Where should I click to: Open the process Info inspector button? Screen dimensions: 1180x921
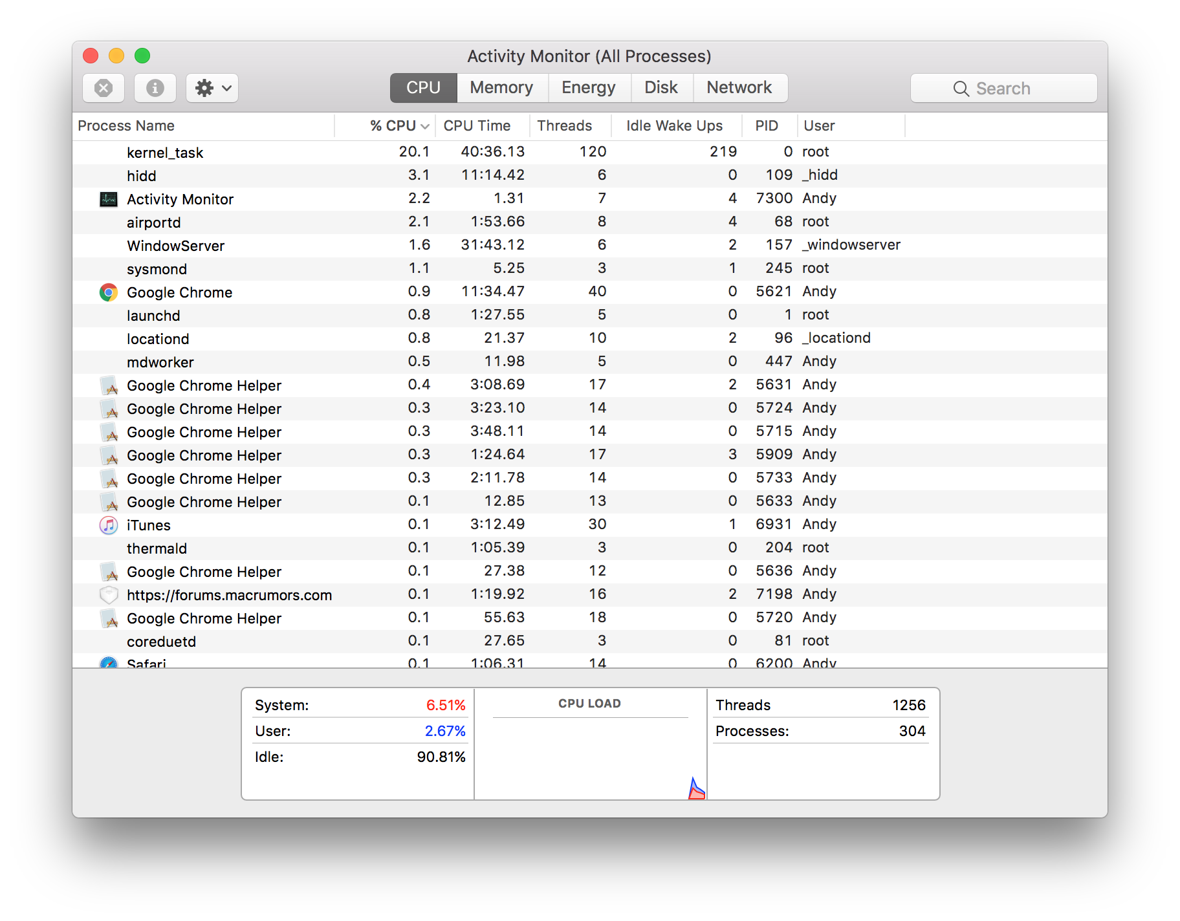(155, 88)
